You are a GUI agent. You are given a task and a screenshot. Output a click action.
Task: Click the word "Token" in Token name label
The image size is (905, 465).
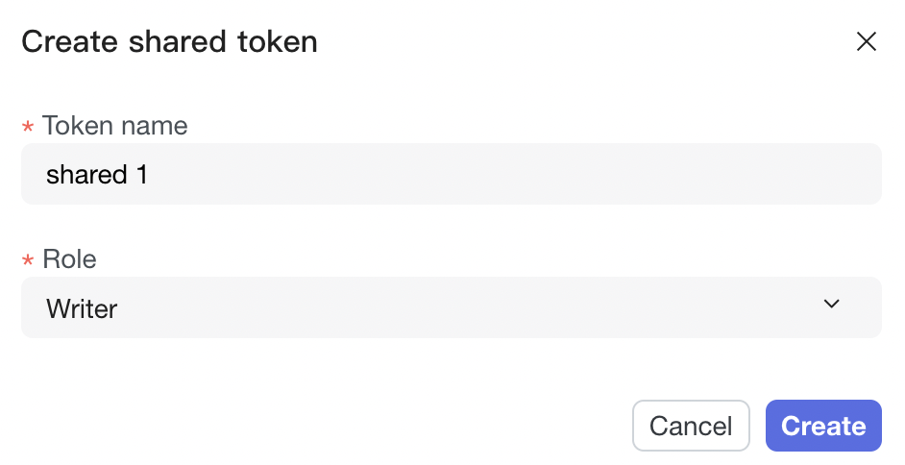(x=77, y=126)
